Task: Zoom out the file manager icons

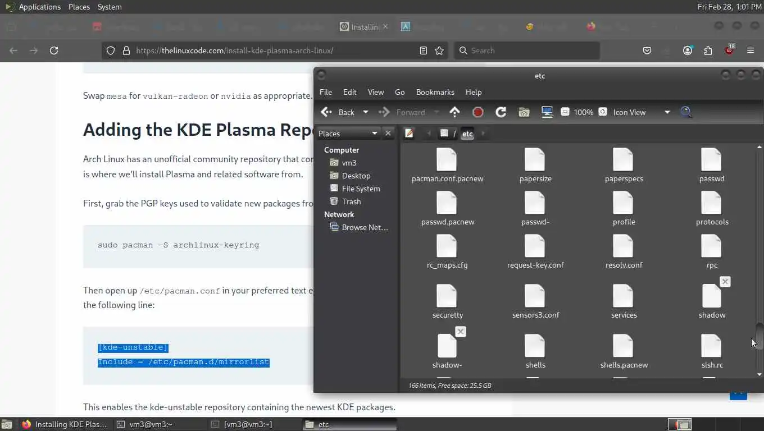Action: (565, 112)
